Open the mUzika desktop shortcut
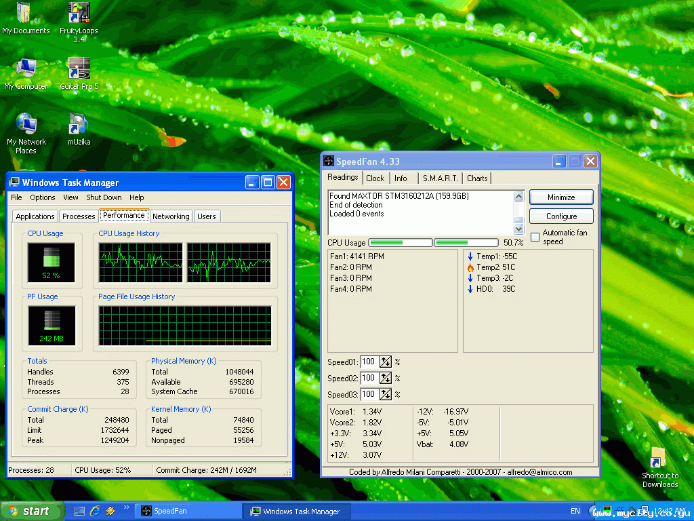The width and height of the screenshot is (694, 521). coord(79,125)
